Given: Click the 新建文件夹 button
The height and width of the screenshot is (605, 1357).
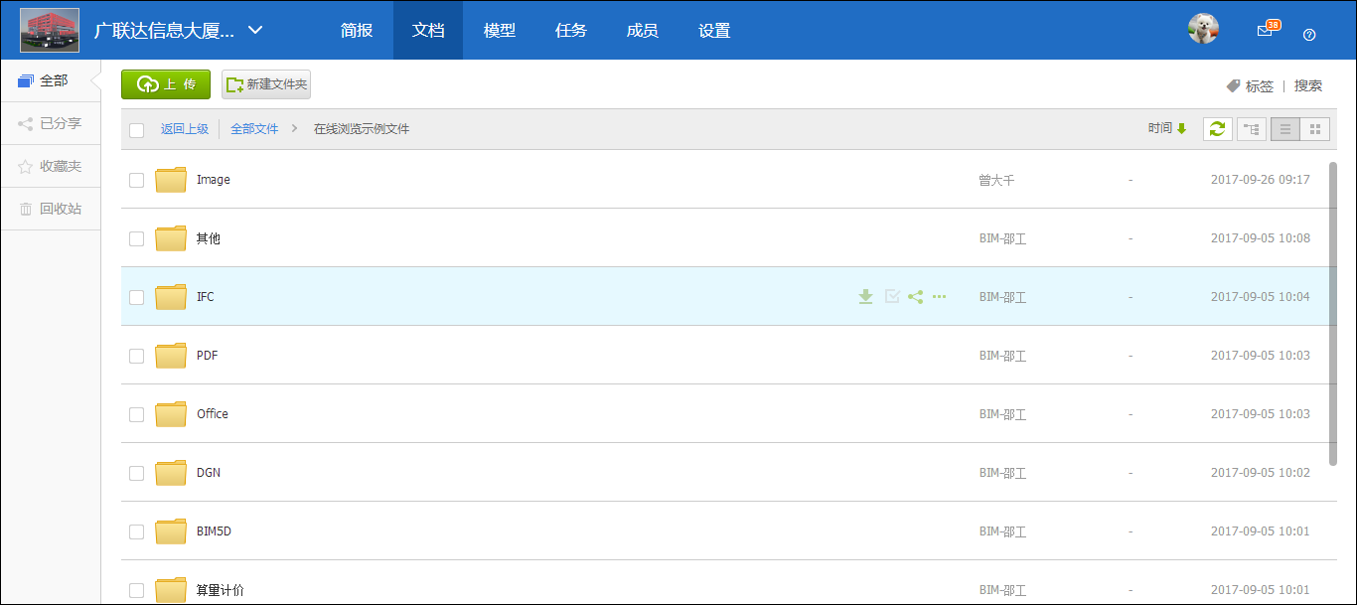Looking at the screenshot, I should [x=266, y=84].
